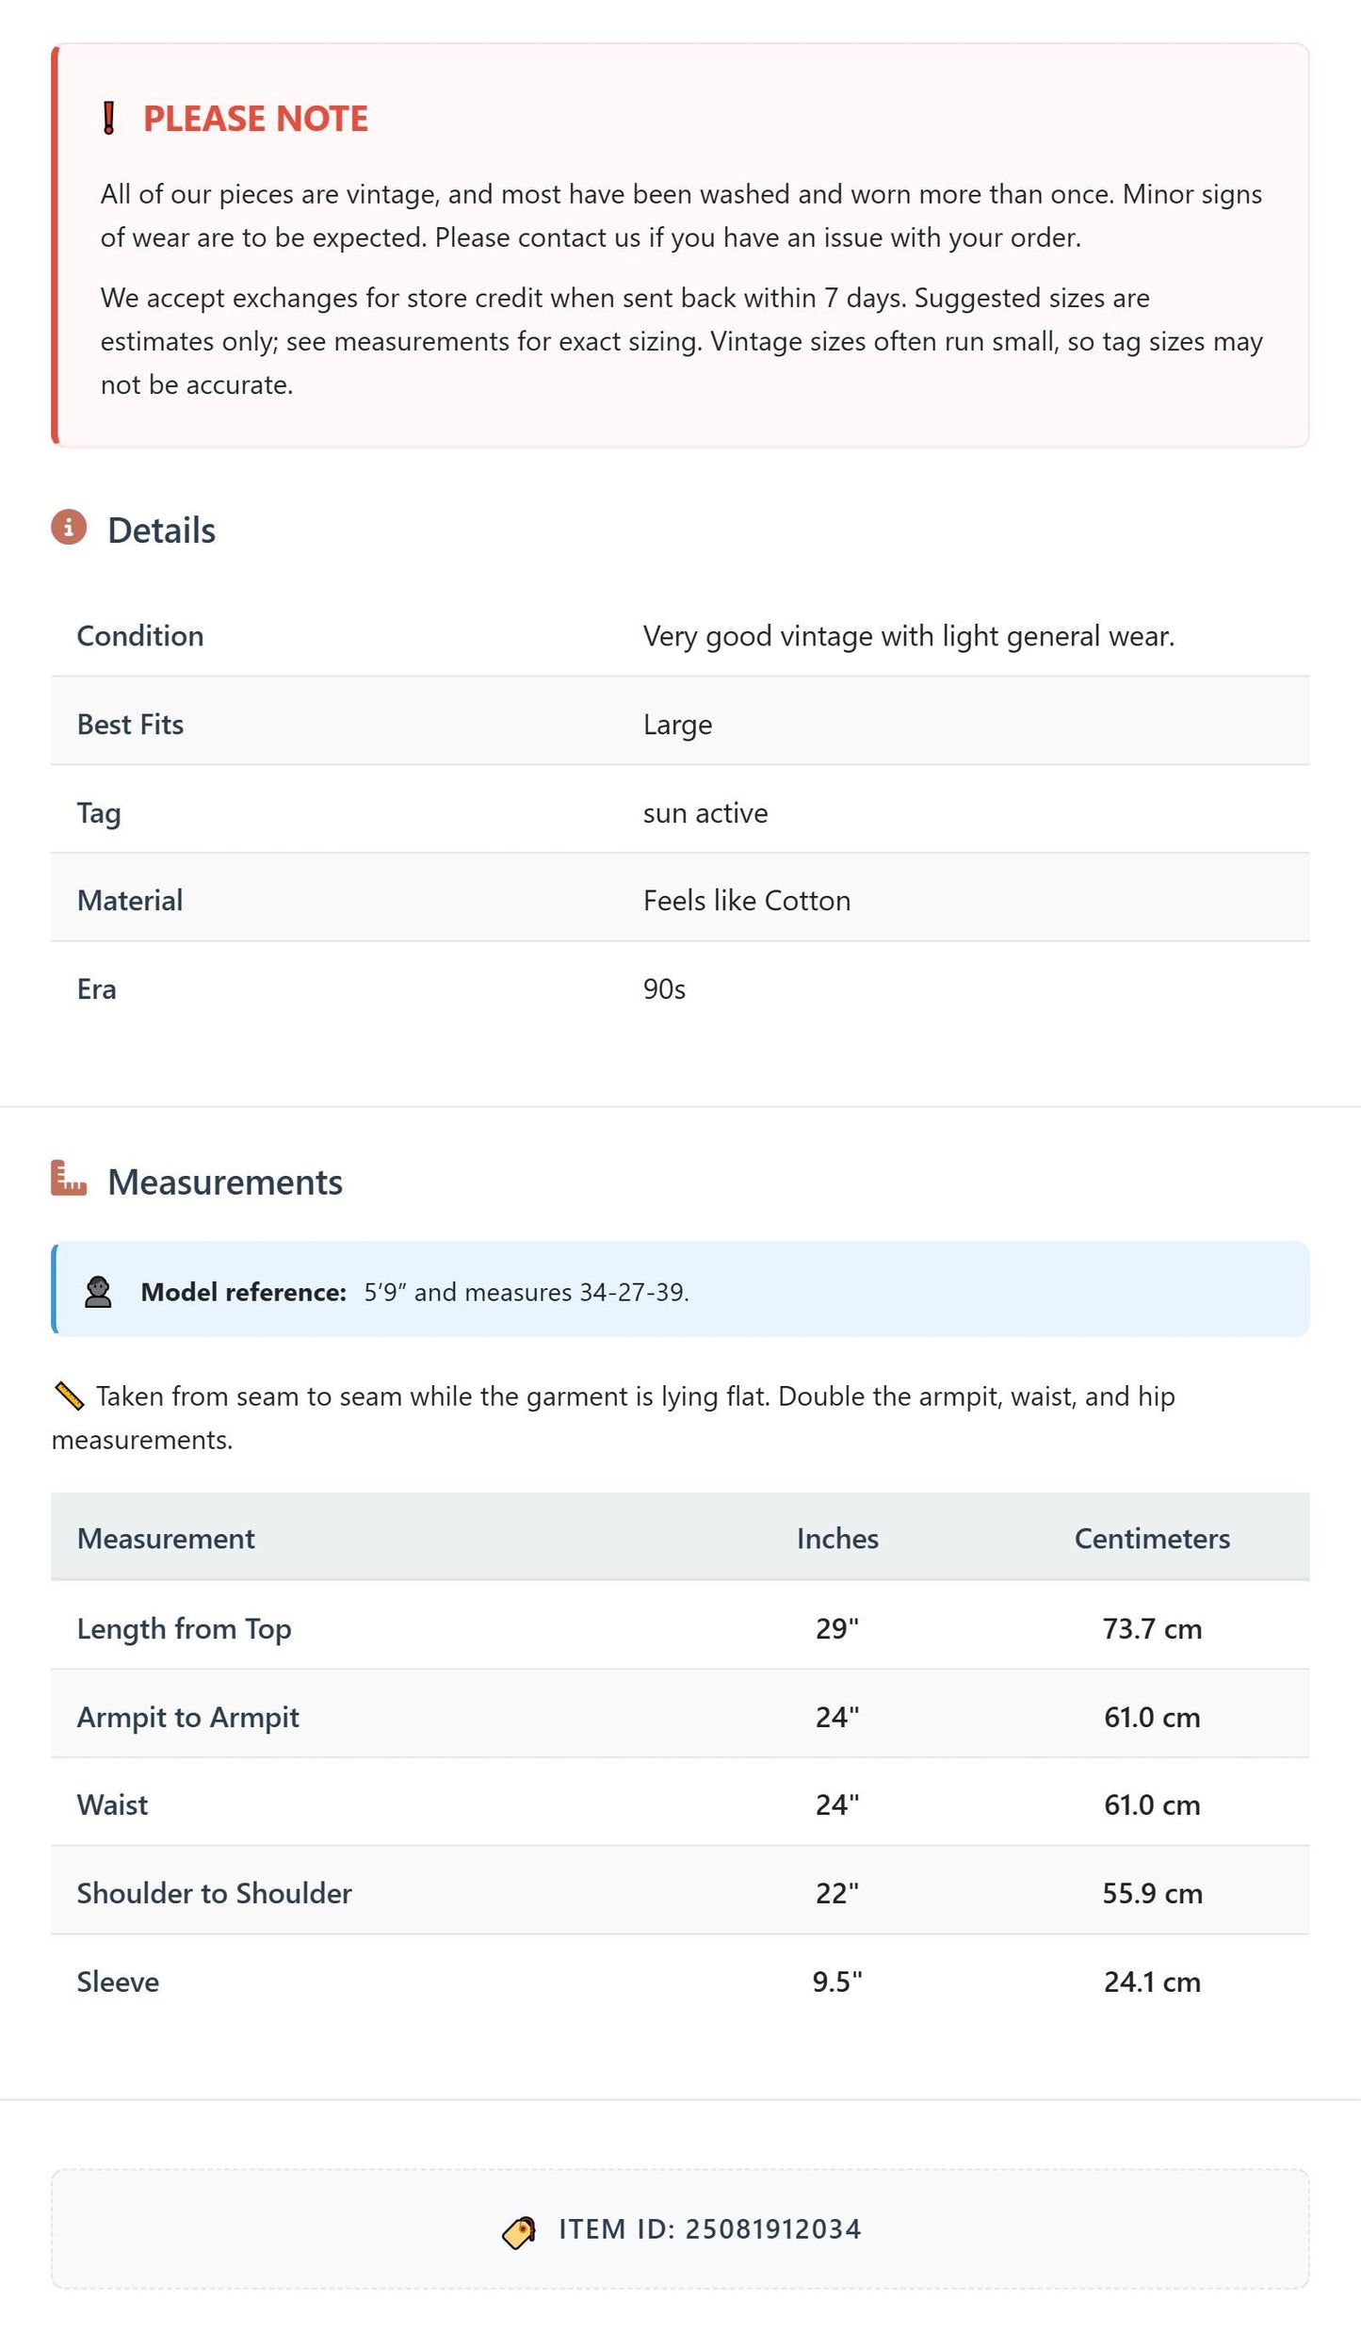1361x2333 pixels.
Task: Click the sun active tag value
Action: click(705, 813)
